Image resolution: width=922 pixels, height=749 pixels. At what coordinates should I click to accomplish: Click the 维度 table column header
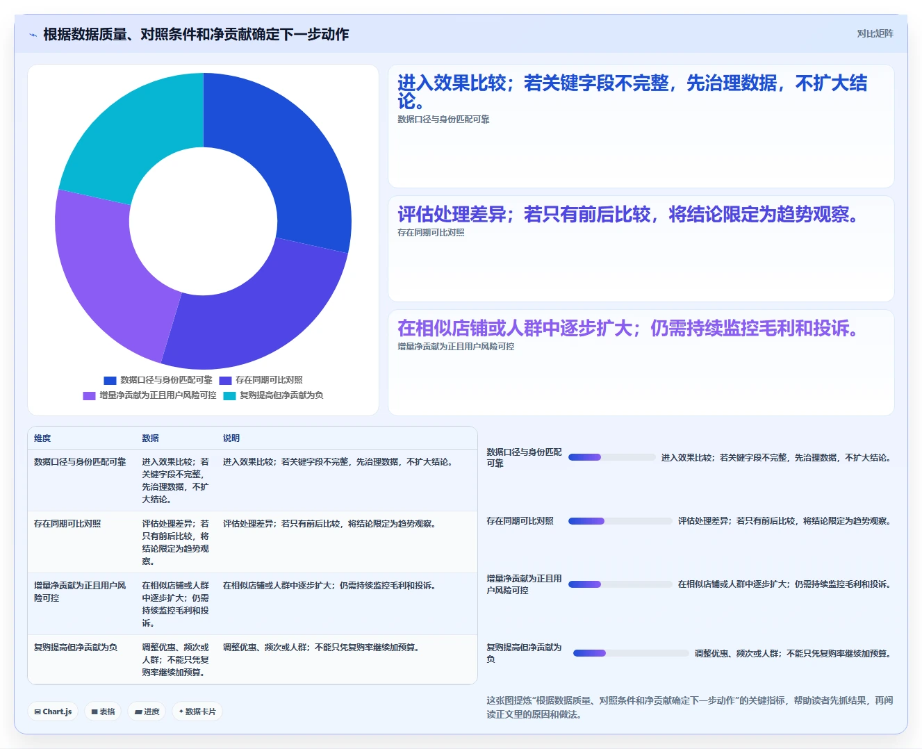pyautogui.click(x=42, y=438)
